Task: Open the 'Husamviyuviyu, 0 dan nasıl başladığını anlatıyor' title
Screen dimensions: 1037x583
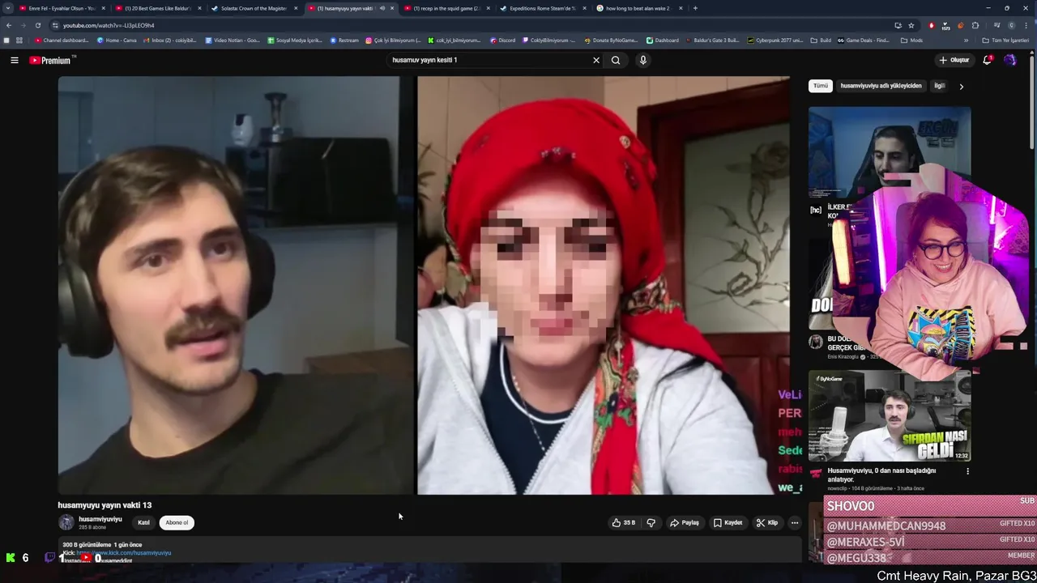Action: 881,474
